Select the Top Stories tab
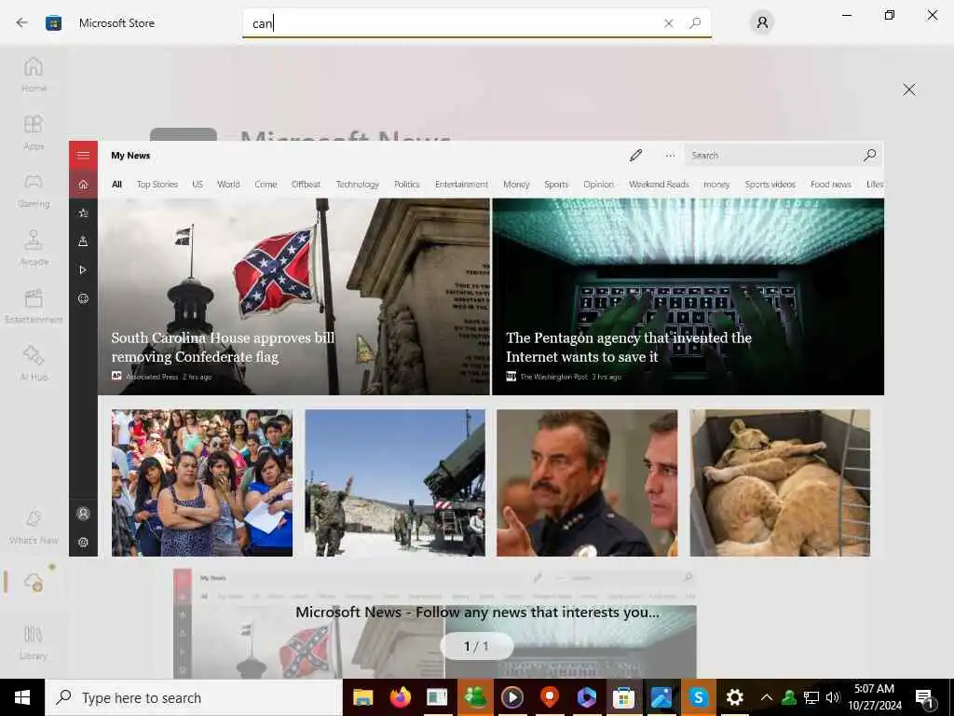 [157, 184]
